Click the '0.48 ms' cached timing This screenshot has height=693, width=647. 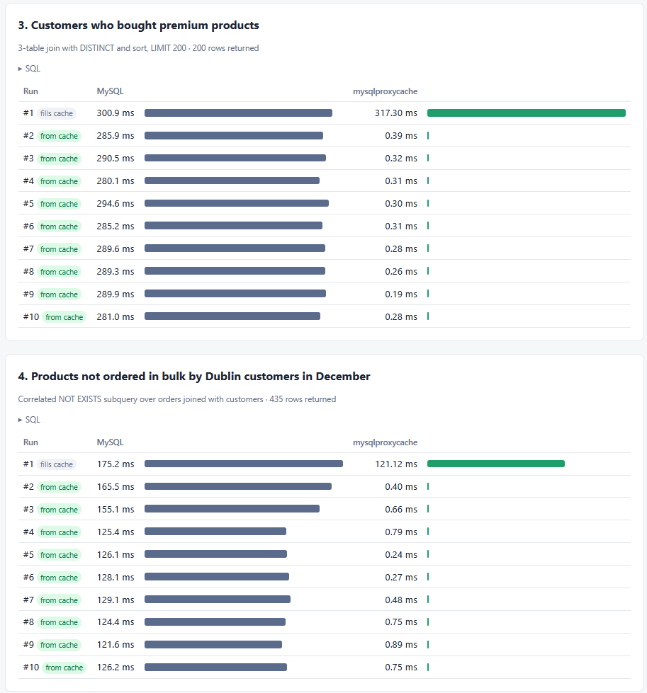click(401, 600)
